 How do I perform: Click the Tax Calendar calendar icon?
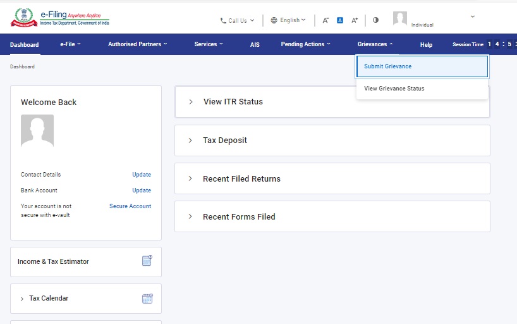pos(147,299)
